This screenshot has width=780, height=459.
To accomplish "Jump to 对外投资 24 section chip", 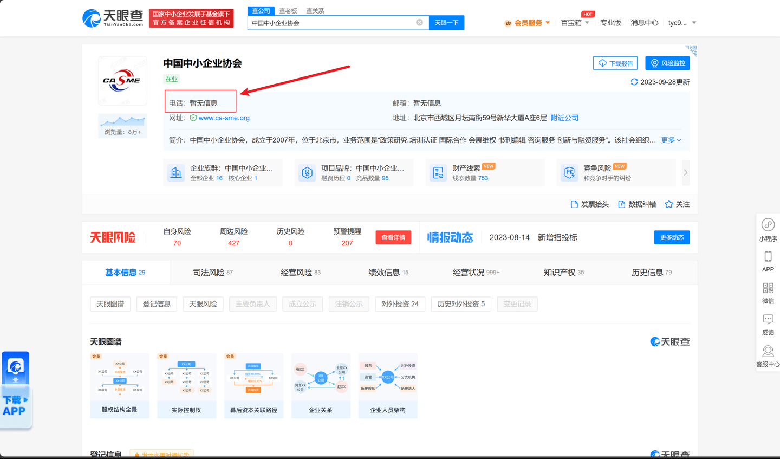I will (400, 304).
